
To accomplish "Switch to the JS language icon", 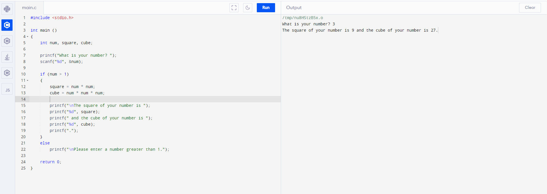I will [x=7, y=89].
